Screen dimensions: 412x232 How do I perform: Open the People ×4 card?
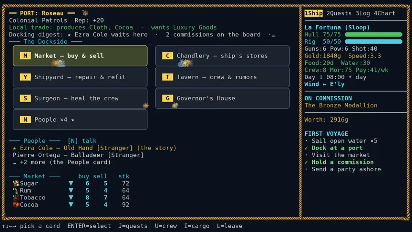point(80,120)
